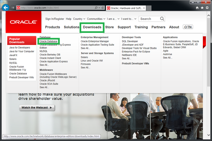Image resolution: width=212 pixels, height=141 pixels.
Task: Click AutoVue under Applications
Action: (167, 54)
